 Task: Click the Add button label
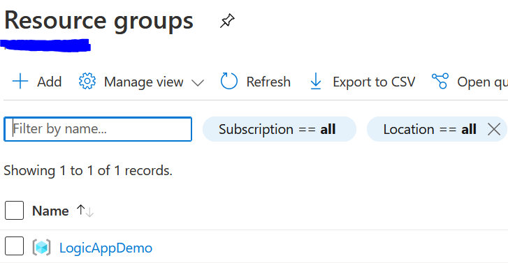tap(49, 82)
